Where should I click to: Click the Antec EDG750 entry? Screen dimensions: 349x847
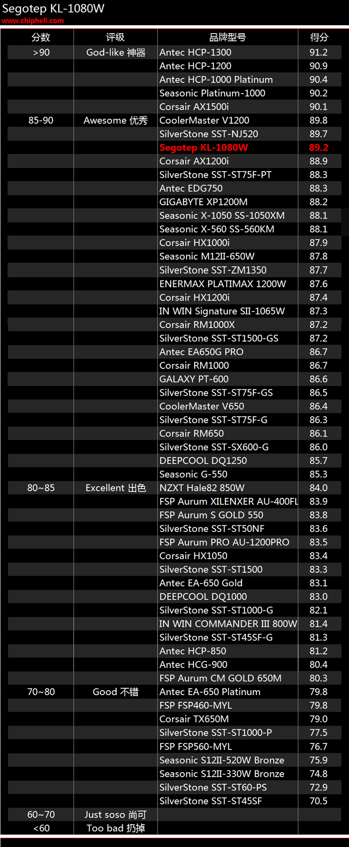pyautogui.click(x=191, y=188)
